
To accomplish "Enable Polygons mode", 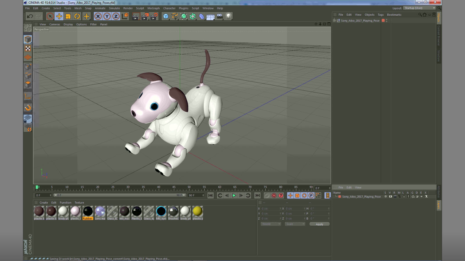I will (x=28, y=84).
